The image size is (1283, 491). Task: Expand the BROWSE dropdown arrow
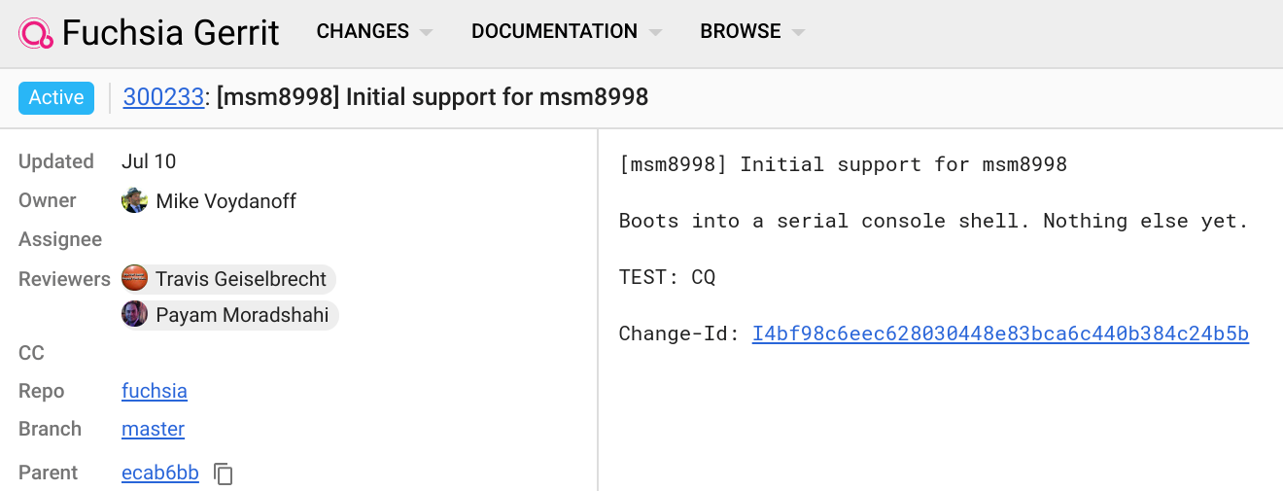[798, 32]
